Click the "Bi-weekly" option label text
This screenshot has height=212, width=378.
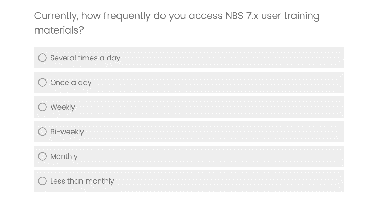point(67,132)
